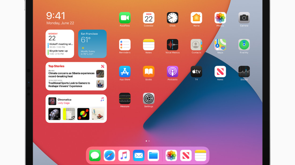Screen dimensions: 295x165
Task: Launch the Podcasts app
Action: tap(172, 72)
